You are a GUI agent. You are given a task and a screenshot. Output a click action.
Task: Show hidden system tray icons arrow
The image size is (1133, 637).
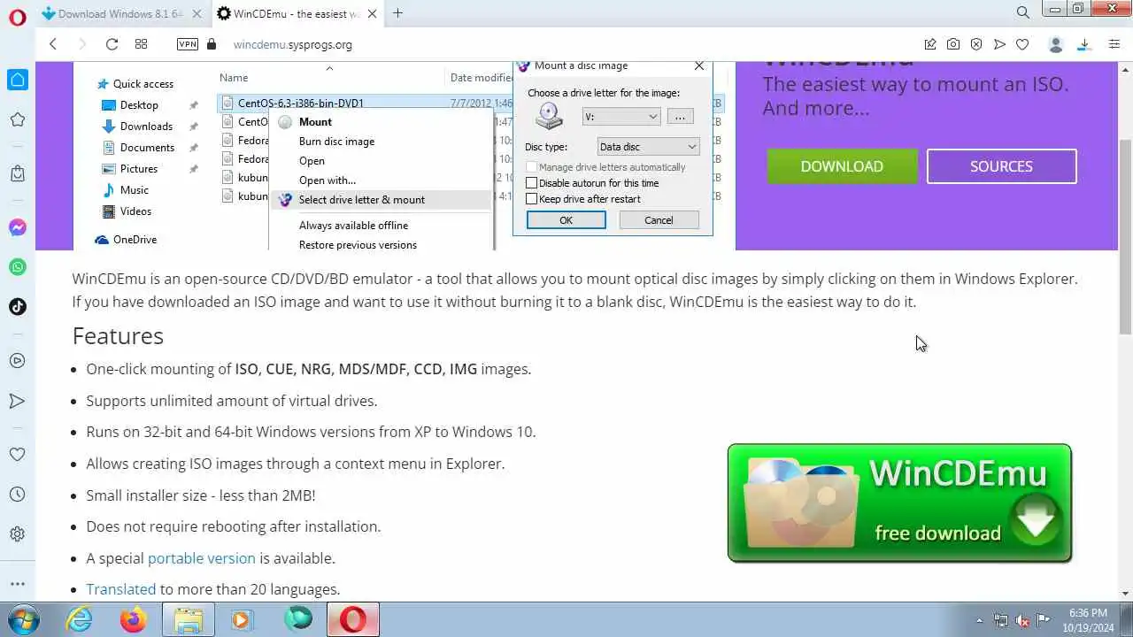(979, 620)
